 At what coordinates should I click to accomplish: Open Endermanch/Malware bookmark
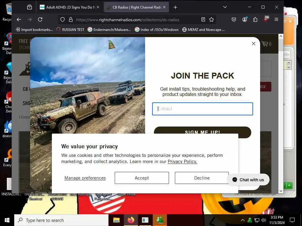(109, 30)
